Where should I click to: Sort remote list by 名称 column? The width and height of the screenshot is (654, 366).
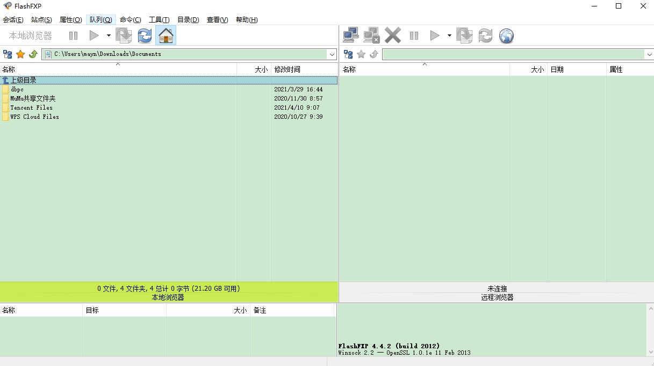click(425, 69)
